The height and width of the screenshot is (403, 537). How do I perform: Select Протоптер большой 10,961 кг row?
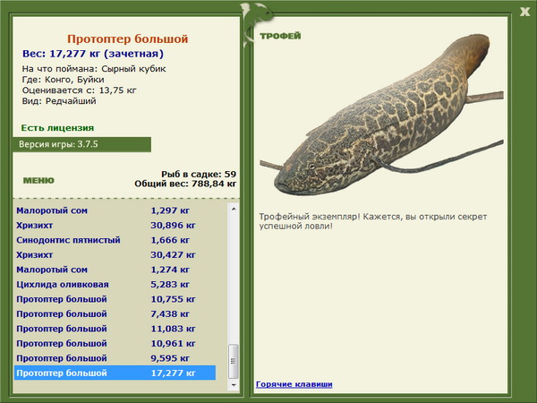(115, 343)
